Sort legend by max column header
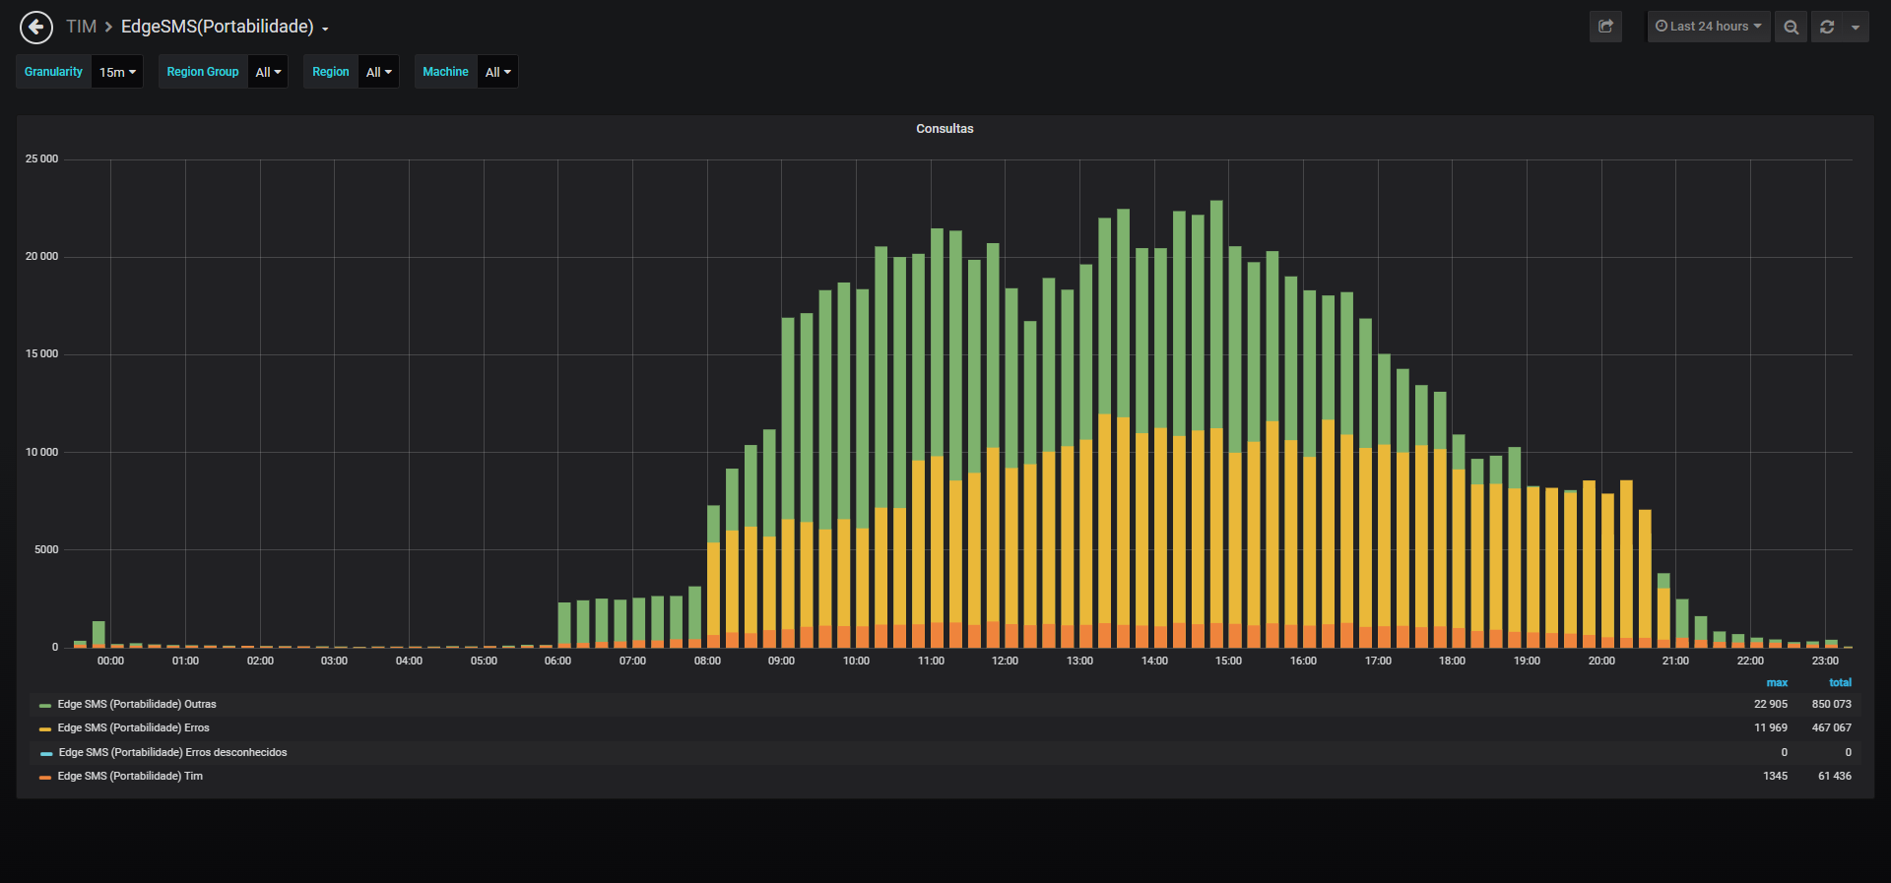This screenshot has width=1891, height=883. [x=1777, y=682]
